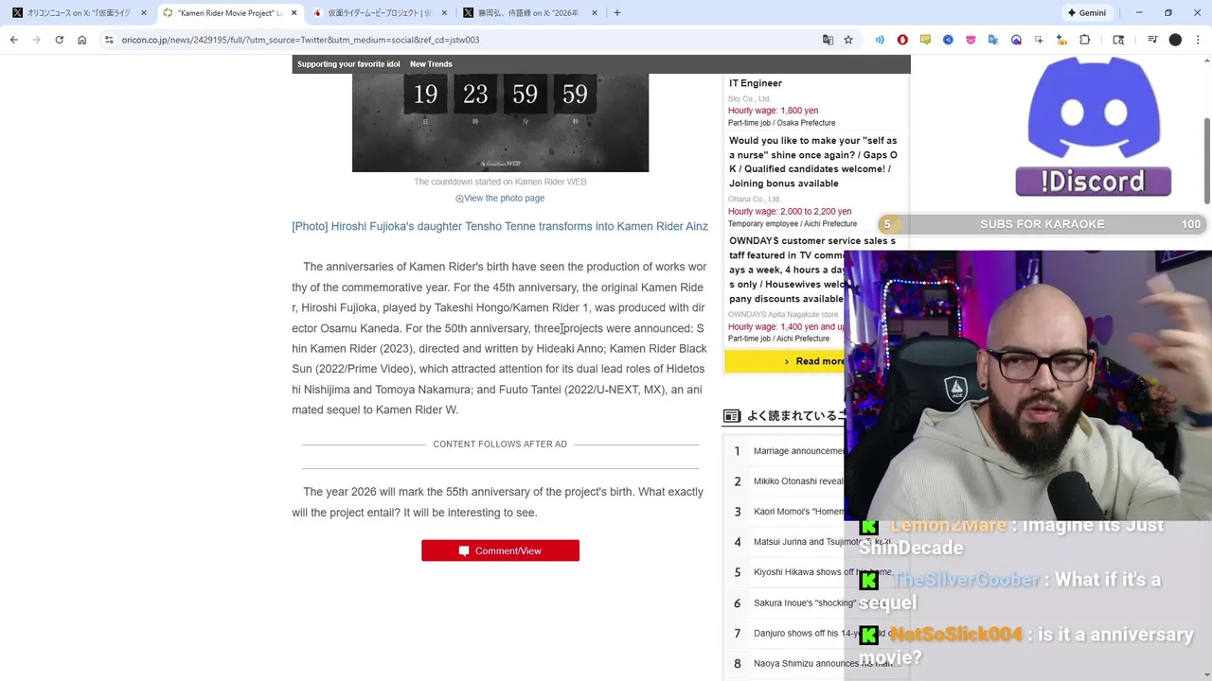Open ranking item 1 Marriage announcement
Viewport: 1212px width, 681px height.
point(798,451)
